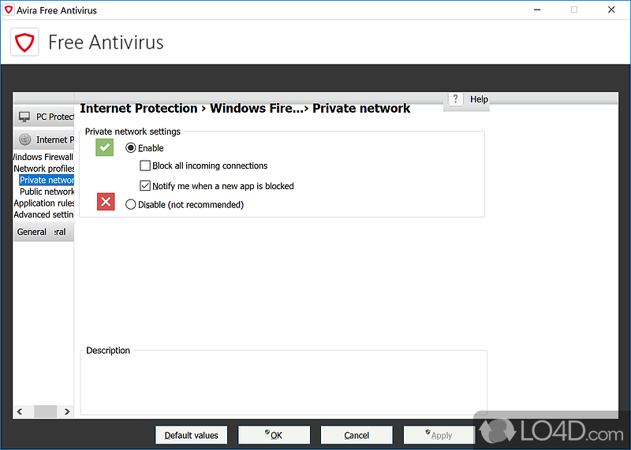Select the Enable radio button
This screenshot has width=631, height=450.
click(131, 148)
